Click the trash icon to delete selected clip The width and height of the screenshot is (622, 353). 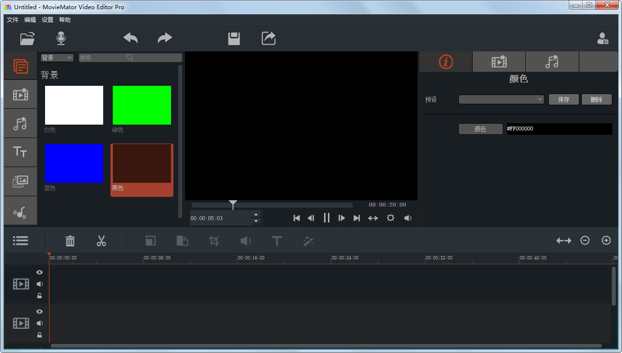pos(70,241)
